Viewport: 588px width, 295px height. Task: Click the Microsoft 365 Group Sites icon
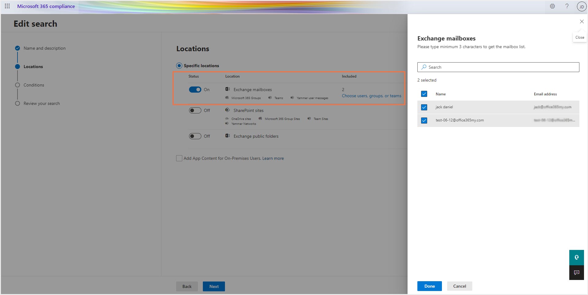tap(260, 119)
